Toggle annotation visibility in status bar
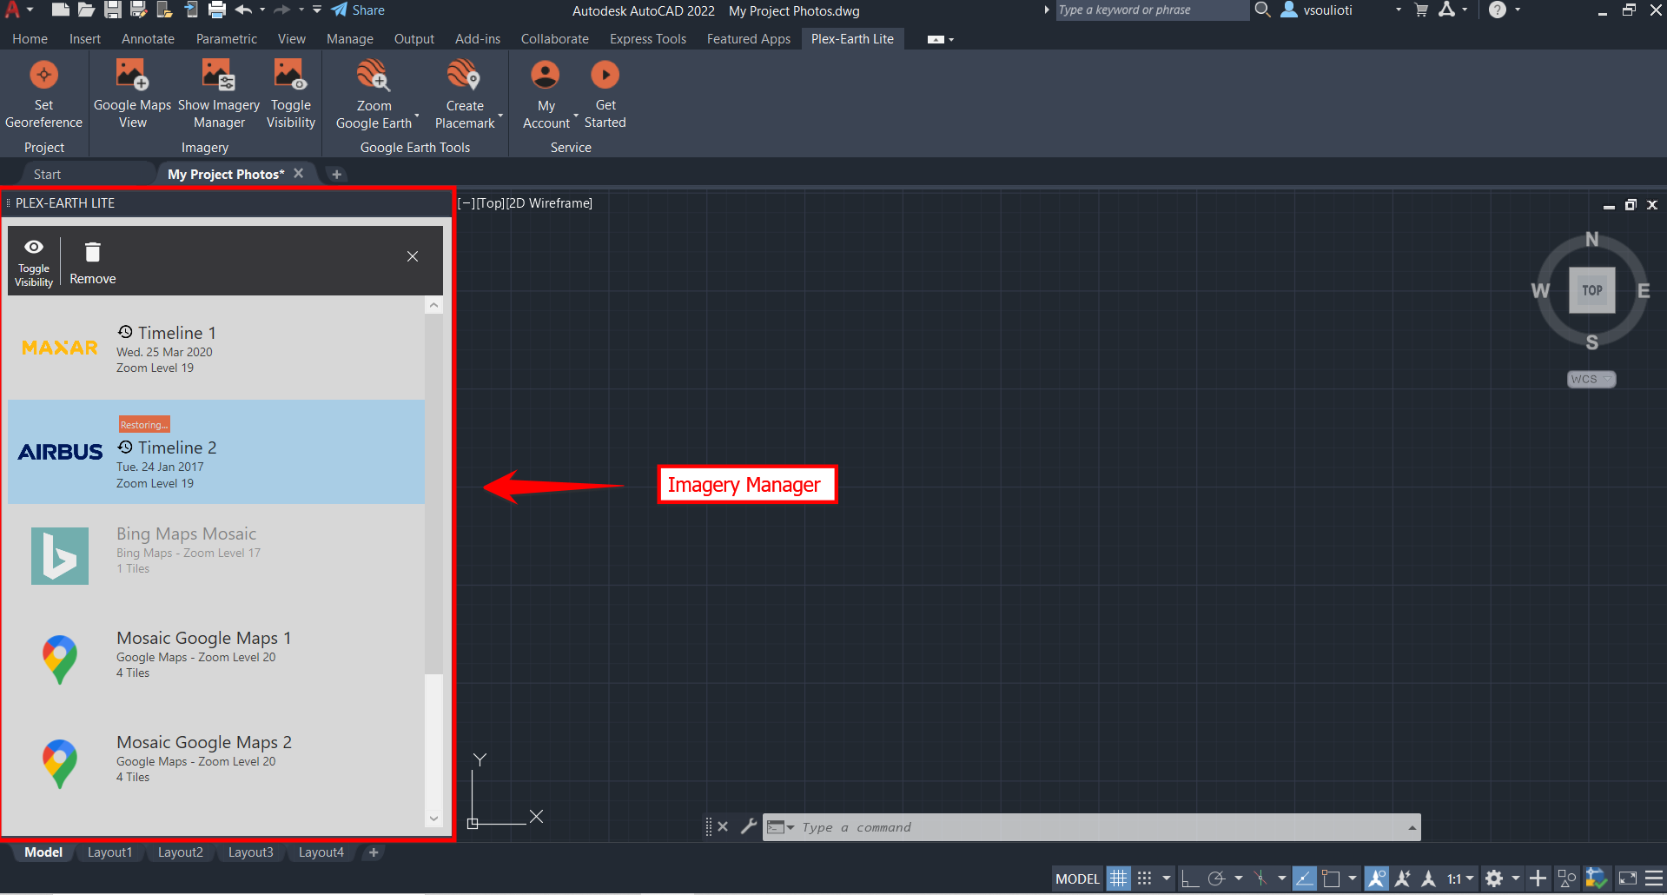 [1376, 878]
